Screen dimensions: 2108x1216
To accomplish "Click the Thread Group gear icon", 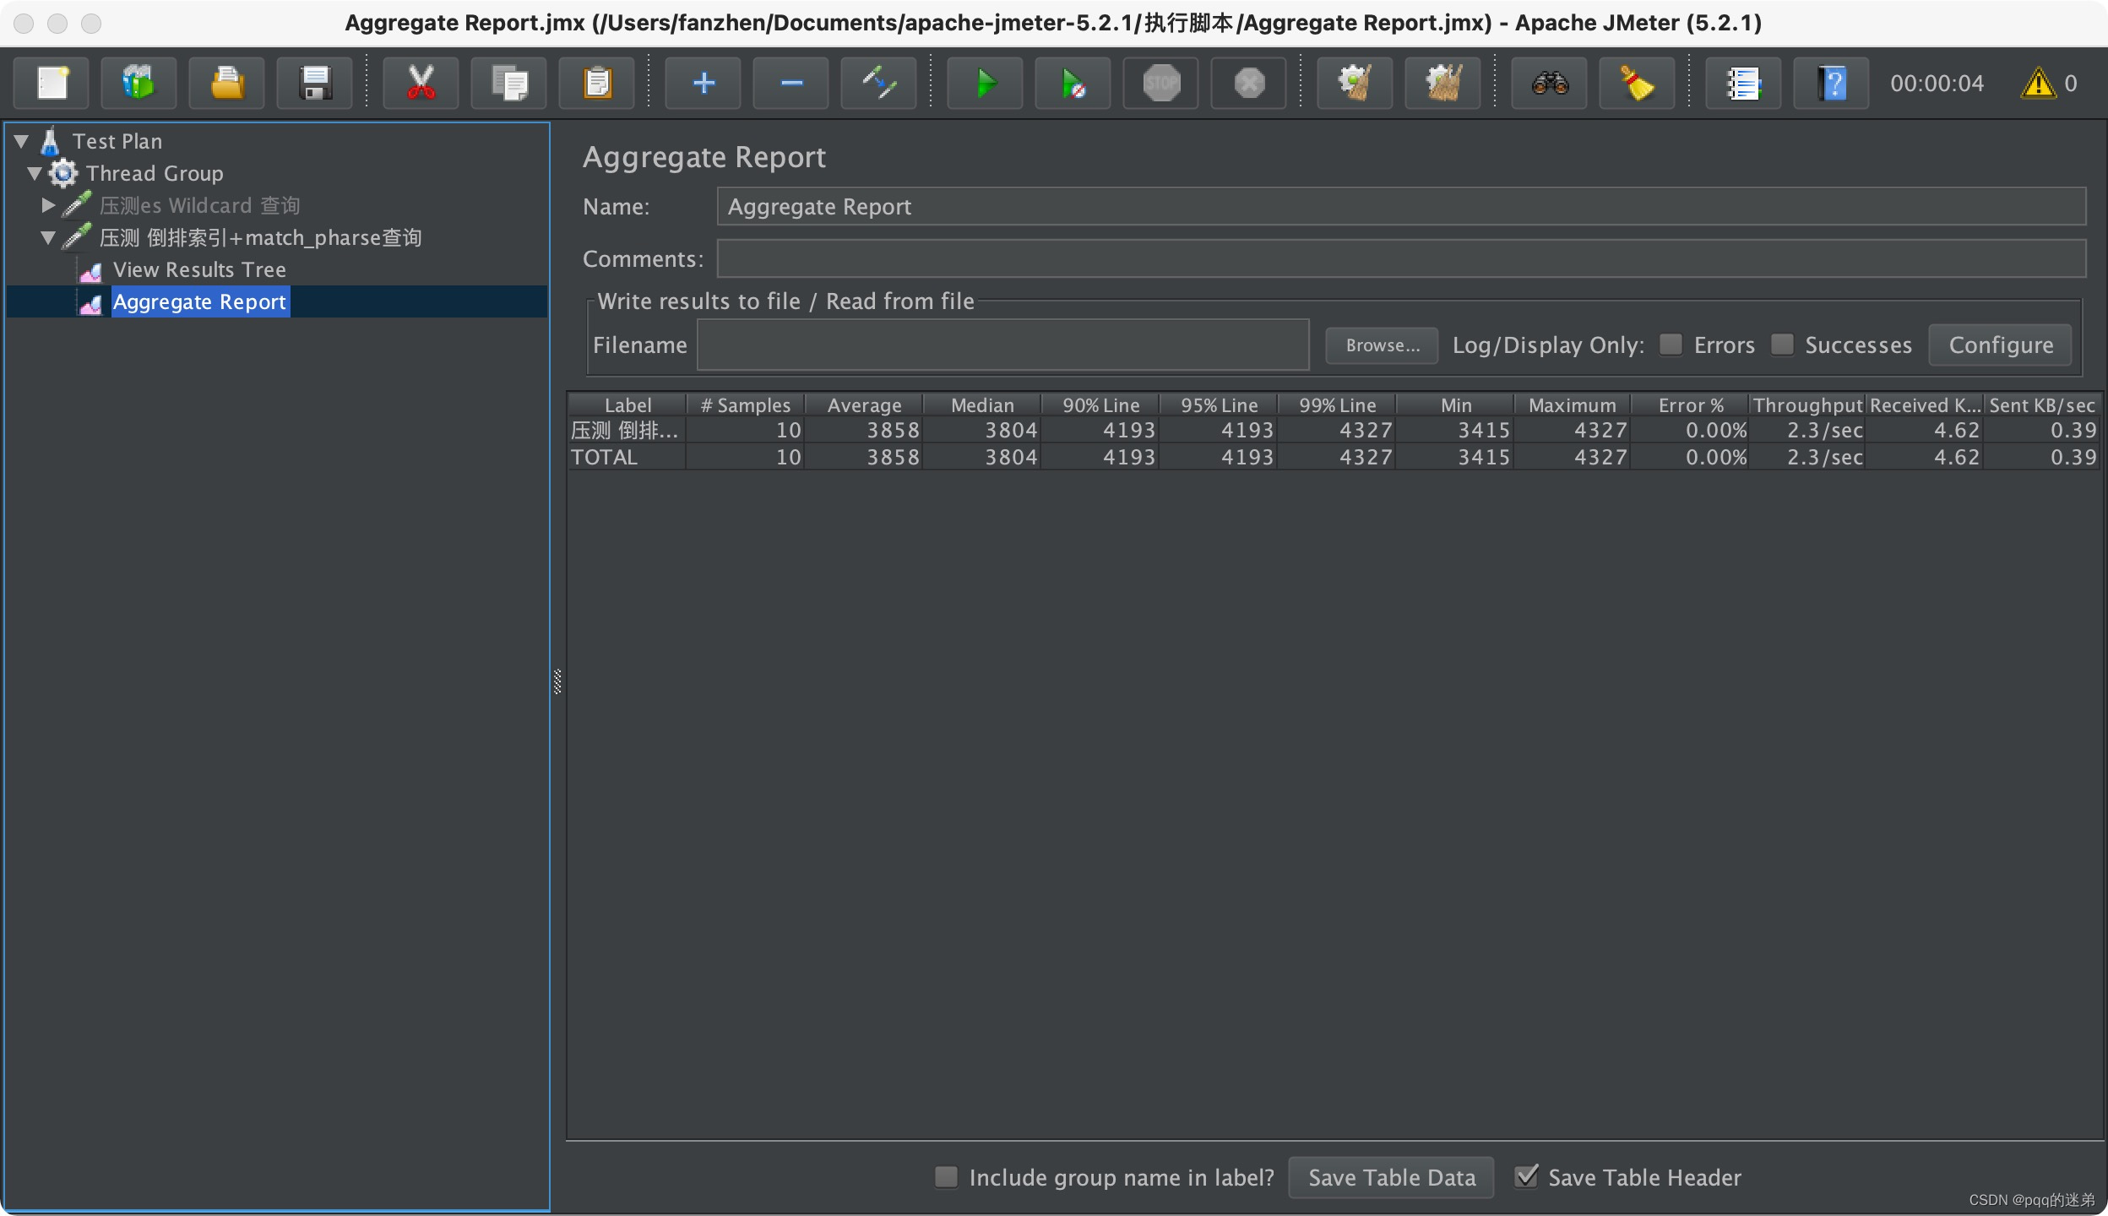I will [x=63, y=173].
